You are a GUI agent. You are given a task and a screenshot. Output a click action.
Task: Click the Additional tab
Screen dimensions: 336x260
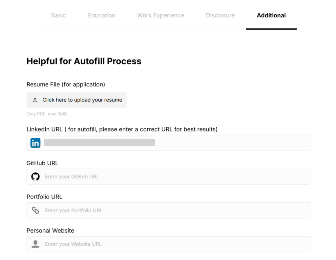tap(271, 15)
